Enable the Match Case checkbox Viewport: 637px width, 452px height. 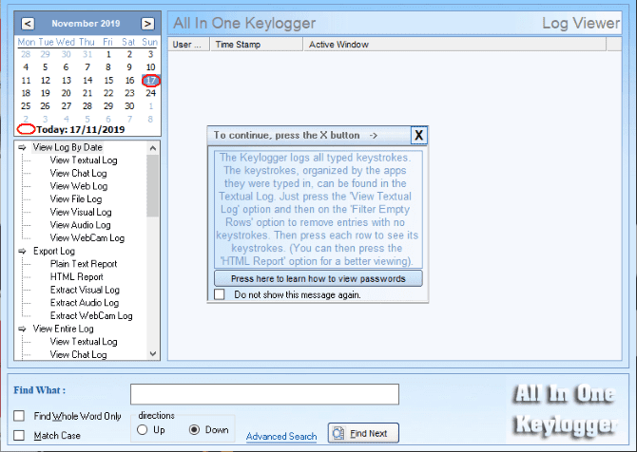[19, 435]
